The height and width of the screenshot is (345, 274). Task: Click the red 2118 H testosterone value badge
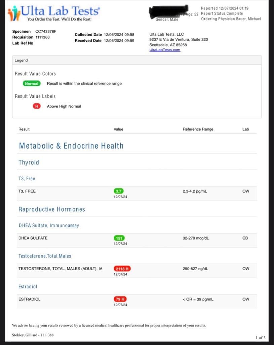pos(122,269)
